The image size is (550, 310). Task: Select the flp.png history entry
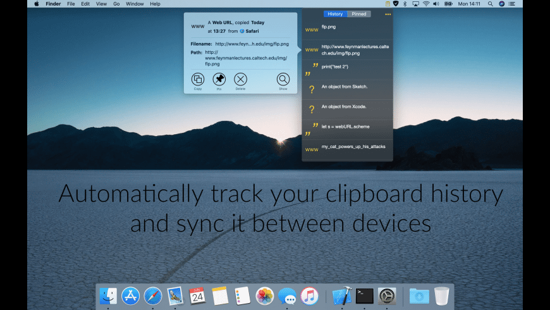[347, 30]
